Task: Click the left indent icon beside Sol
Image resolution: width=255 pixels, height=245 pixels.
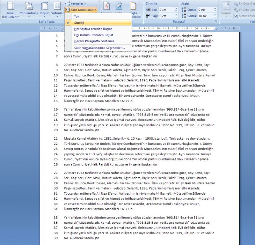Action: (148, 10)
